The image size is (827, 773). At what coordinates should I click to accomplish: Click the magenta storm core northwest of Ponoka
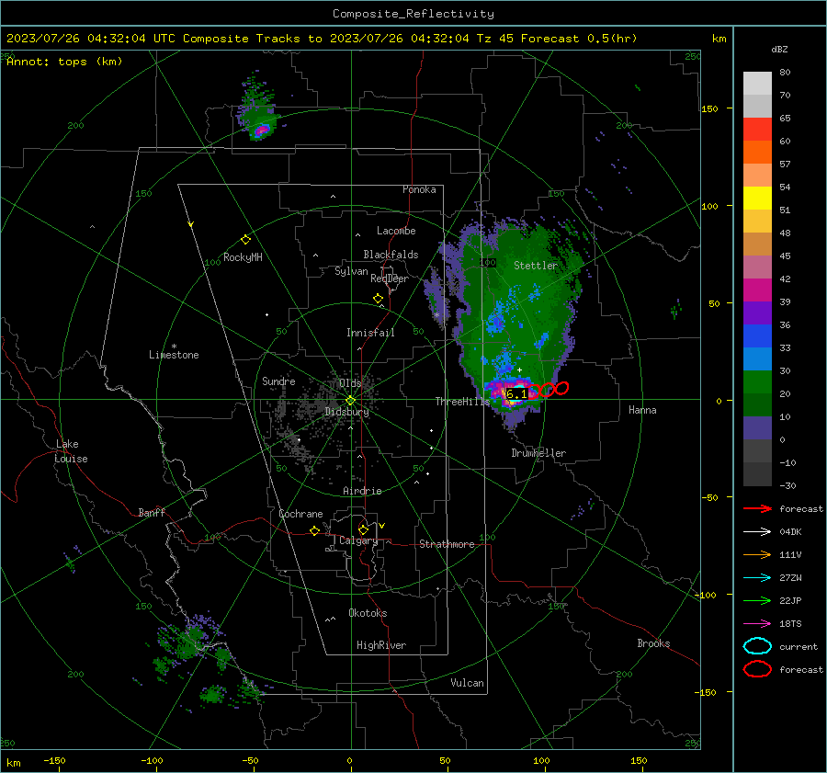coord(262,130)
